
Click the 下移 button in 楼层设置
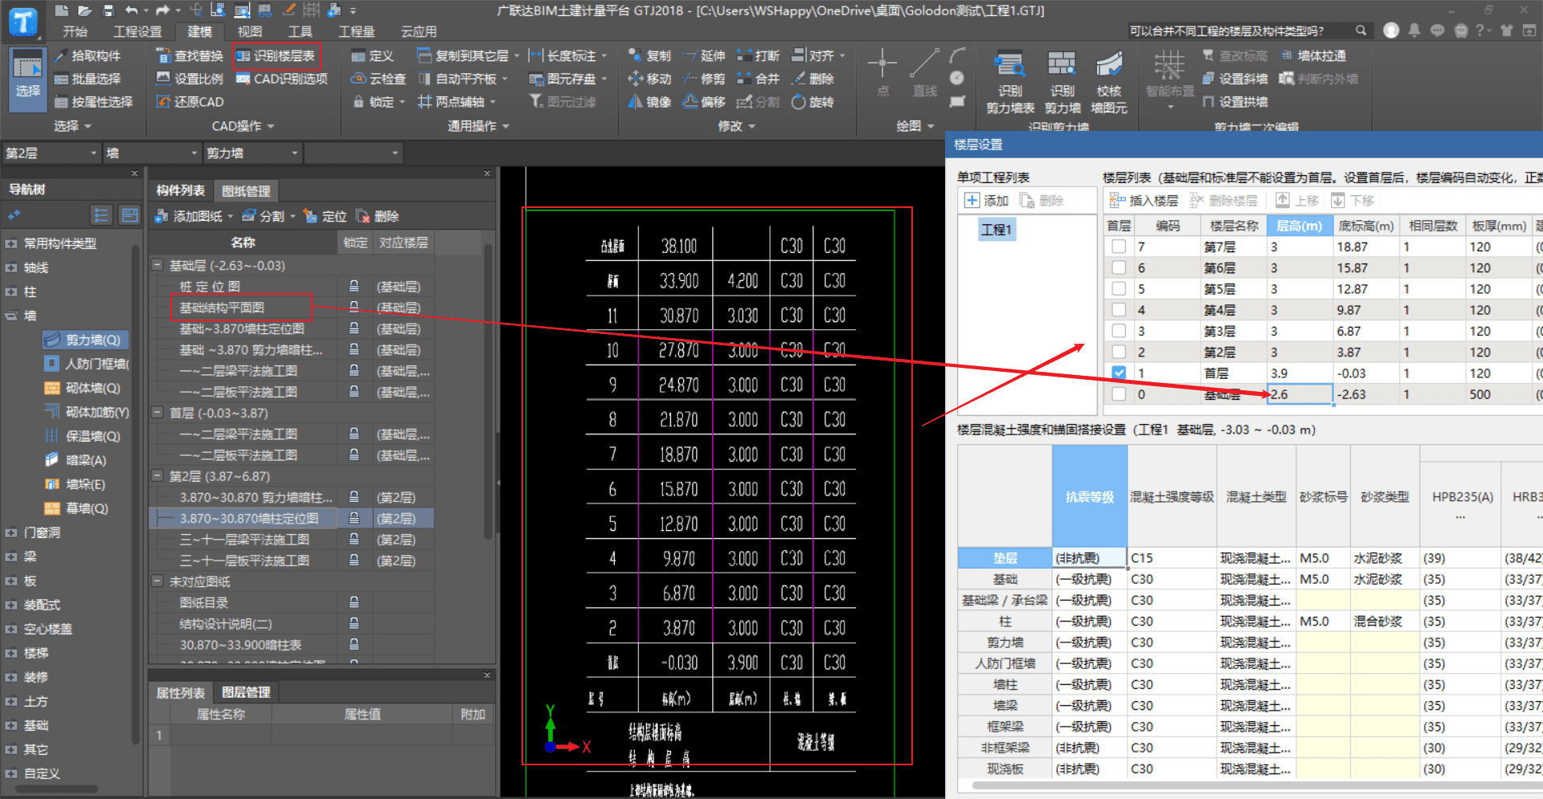1354,200
